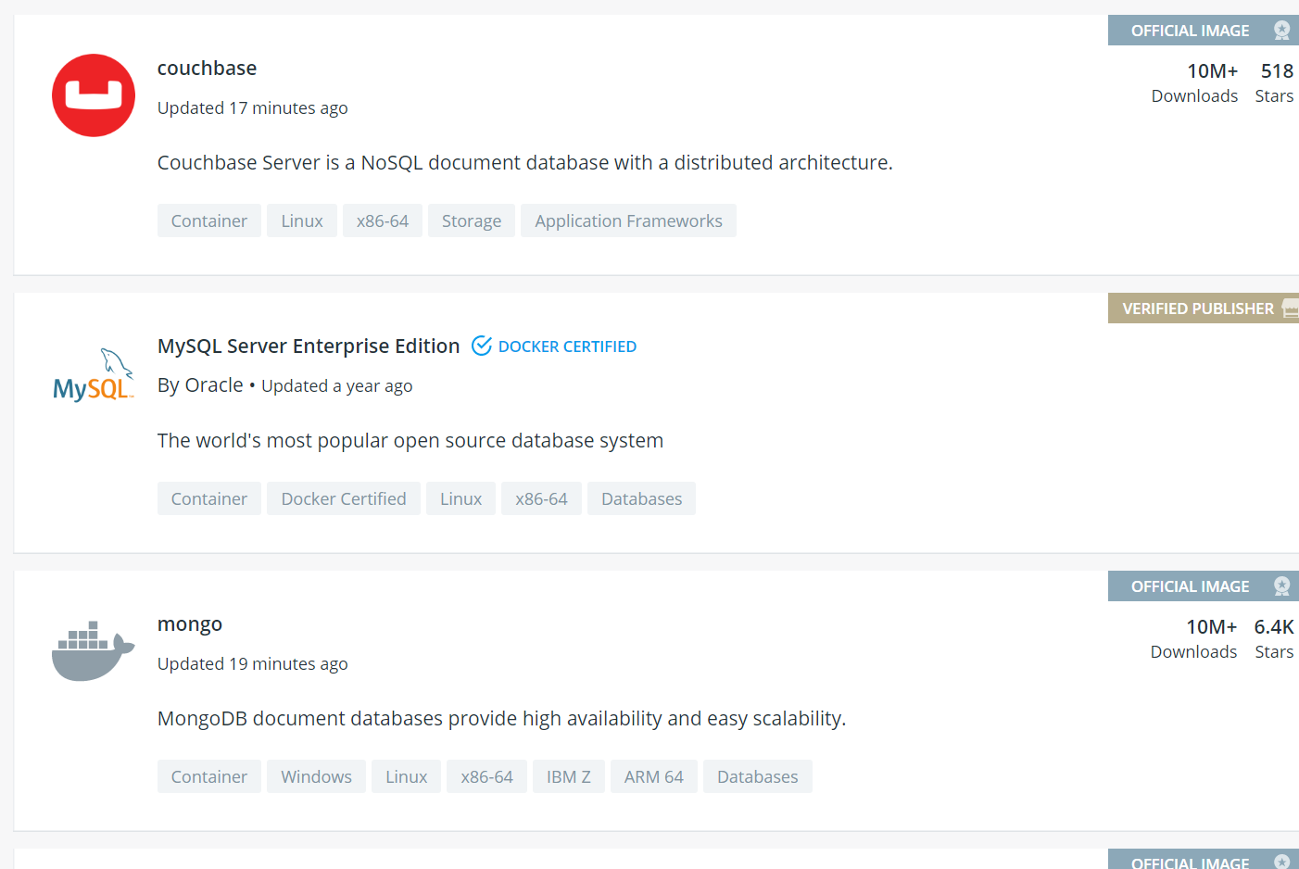Click 'Updated 19 minutes ago' text
Screen dimensions: 1299x869
(x=253, y=664)
